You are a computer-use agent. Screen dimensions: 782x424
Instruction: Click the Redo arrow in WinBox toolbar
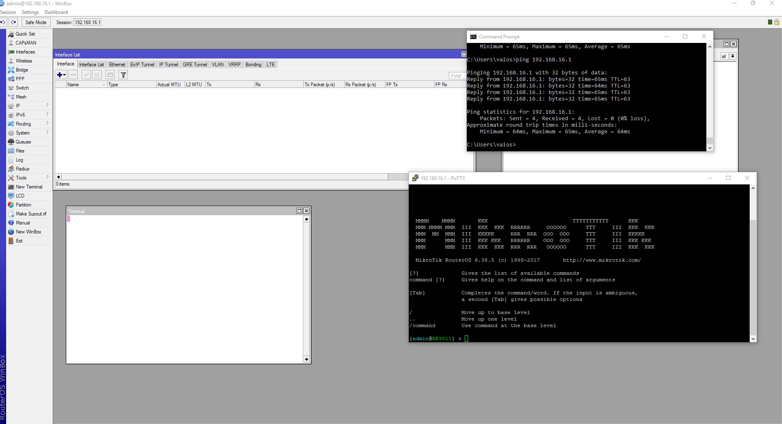(x=13, y=22)
